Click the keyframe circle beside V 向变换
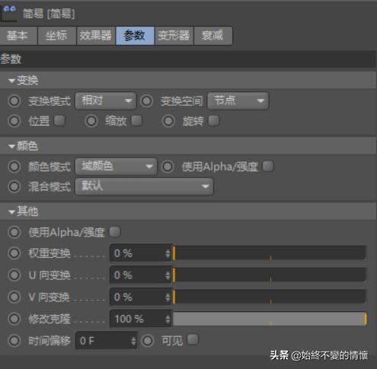The height and width of the screenshot is (369, 377). tap(14, 297)
